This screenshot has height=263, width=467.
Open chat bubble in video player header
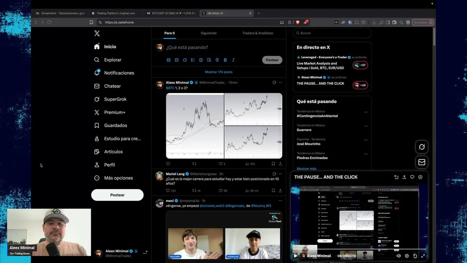412,177
